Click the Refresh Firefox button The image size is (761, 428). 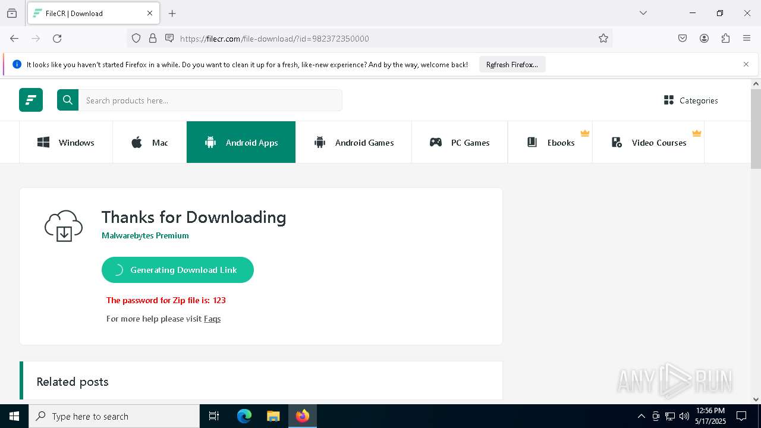[x=512, y=65]
